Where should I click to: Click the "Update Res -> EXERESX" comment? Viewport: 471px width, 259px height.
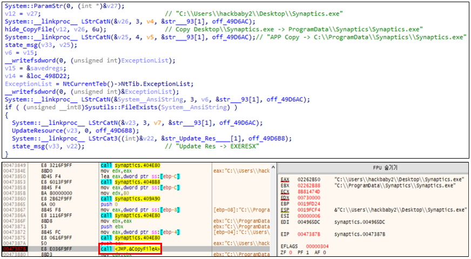pos(212,146)
